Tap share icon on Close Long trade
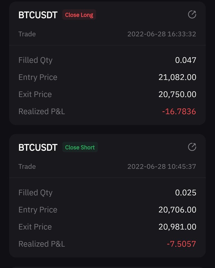Image resolution: width=215 pixels, height=268 pixels. pyautogui.click(x=192, y=14)
